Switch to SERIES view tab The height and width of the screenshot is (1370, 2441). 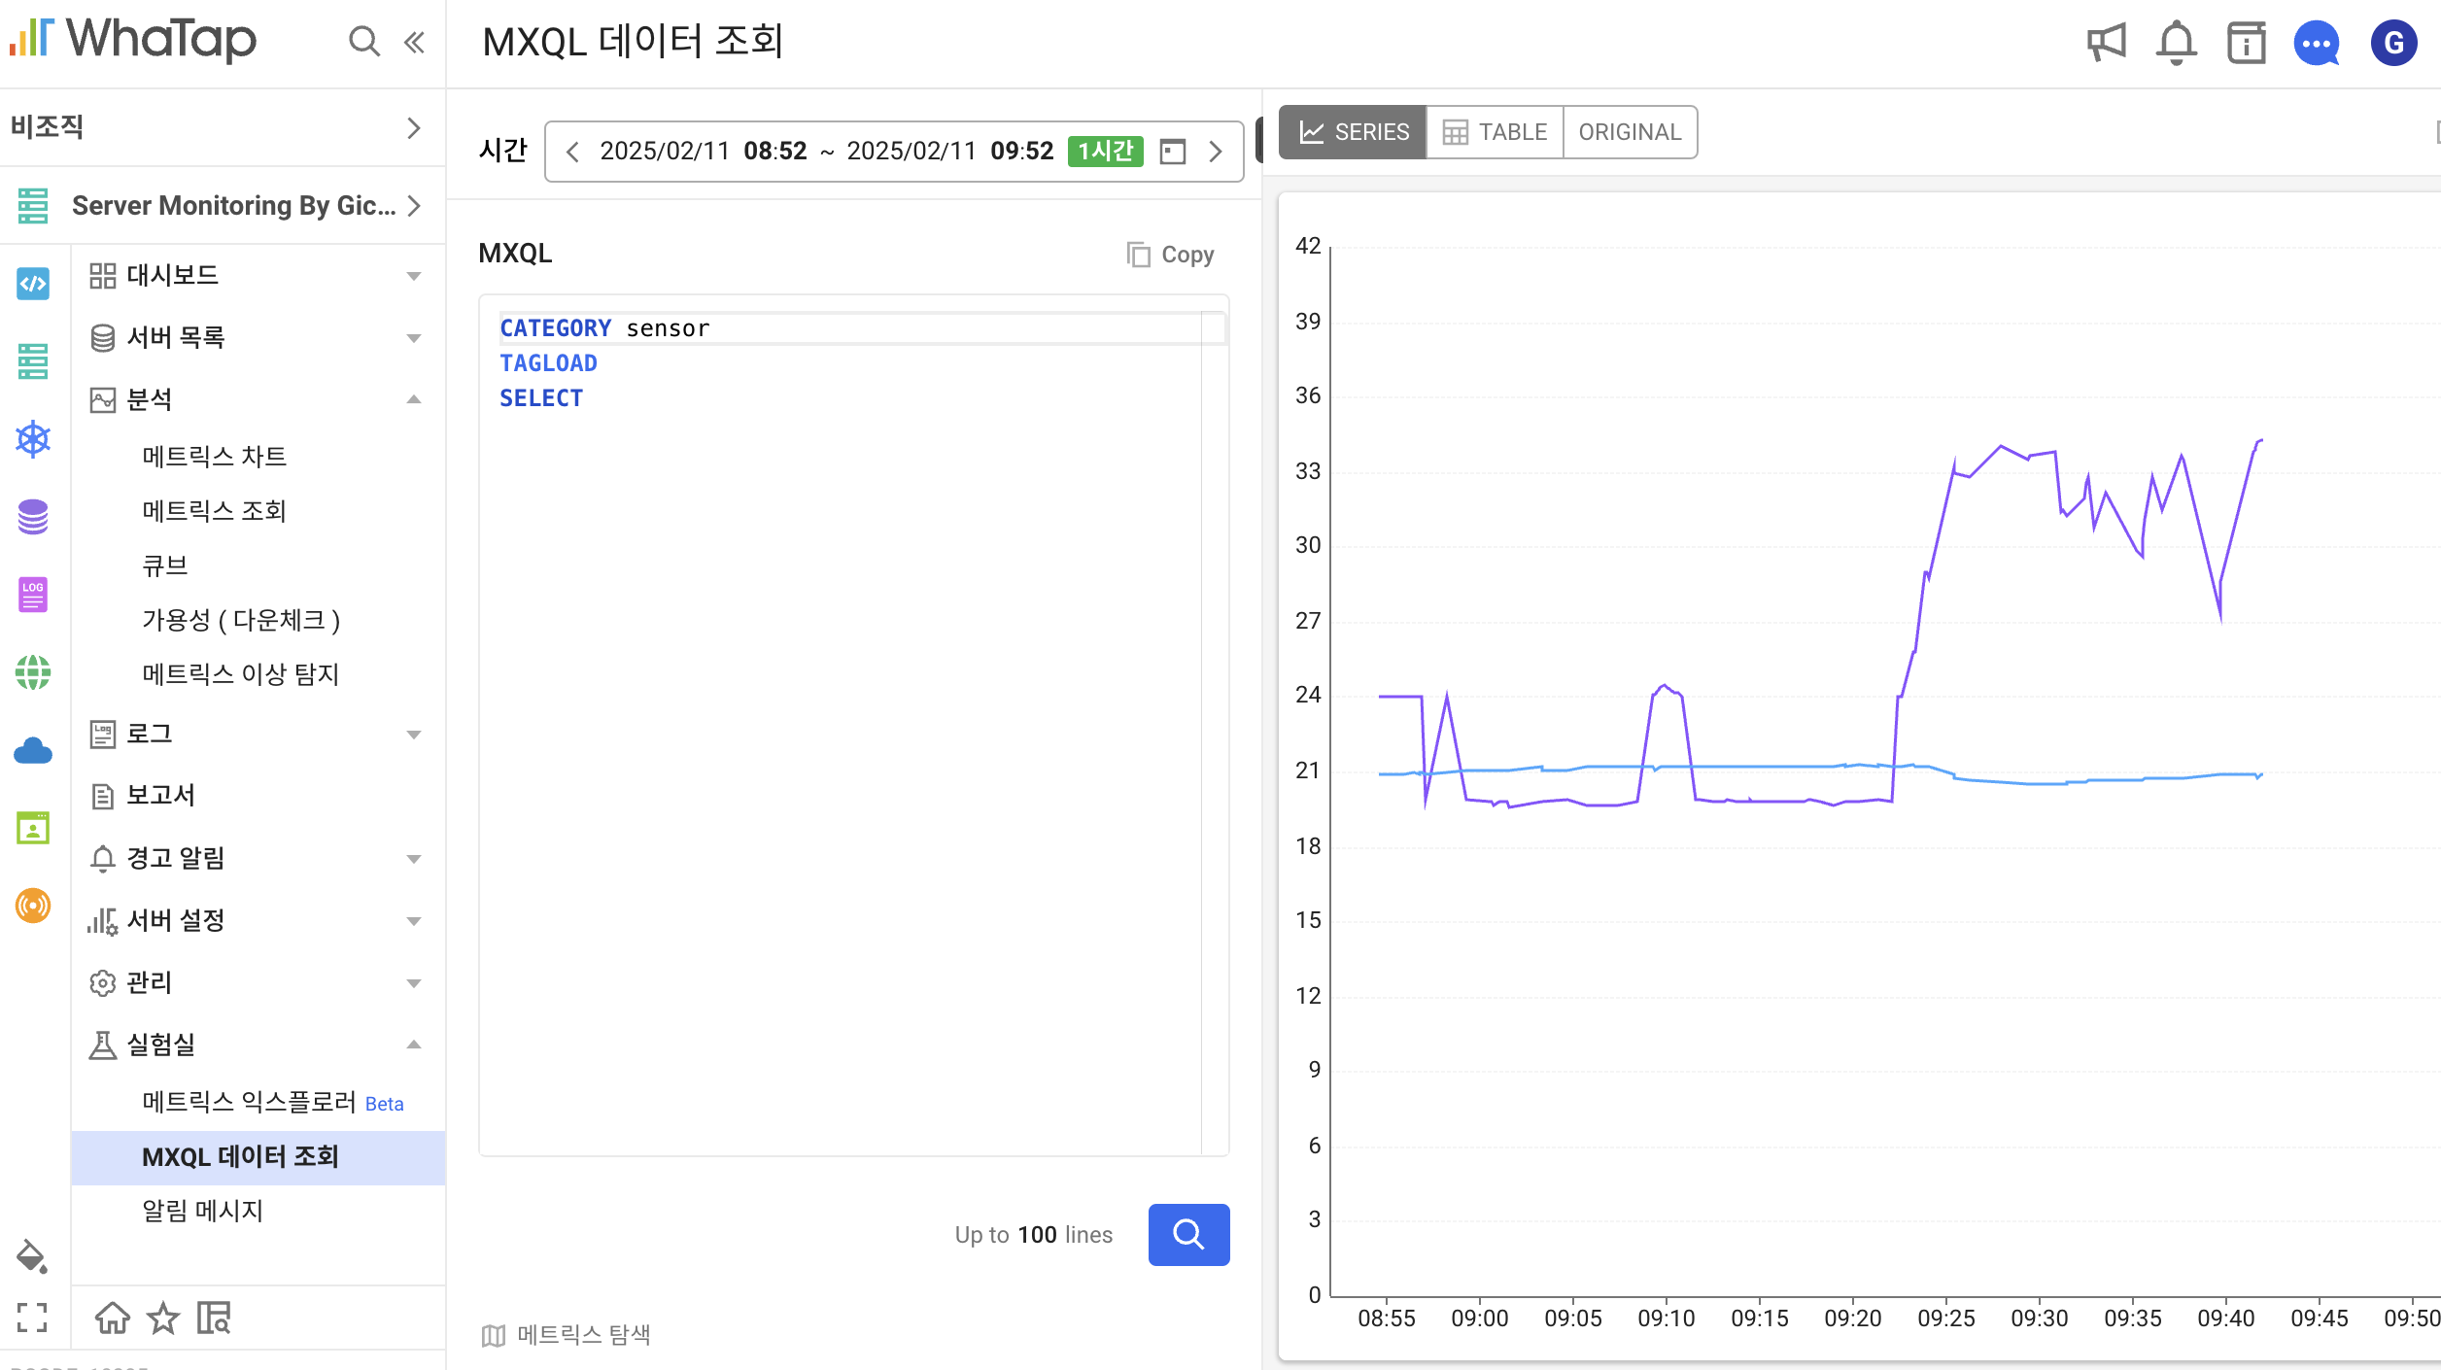click(1353, 132)
